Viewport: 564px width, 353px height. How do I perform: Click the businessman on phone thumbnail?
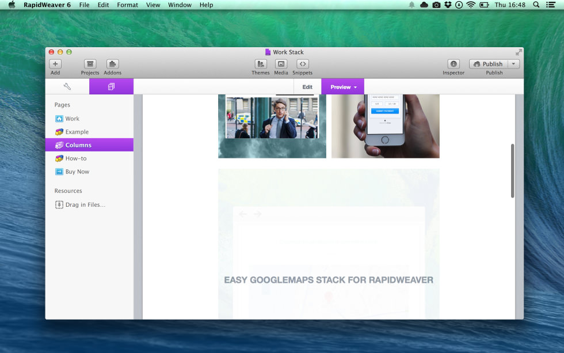(272, 126)
